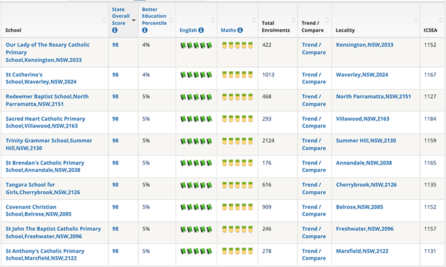Image resolution: width=446 pixels, height=267 pixels.
Task: Sort by ICSEA column arrows
Action: (x=440, y=20)
